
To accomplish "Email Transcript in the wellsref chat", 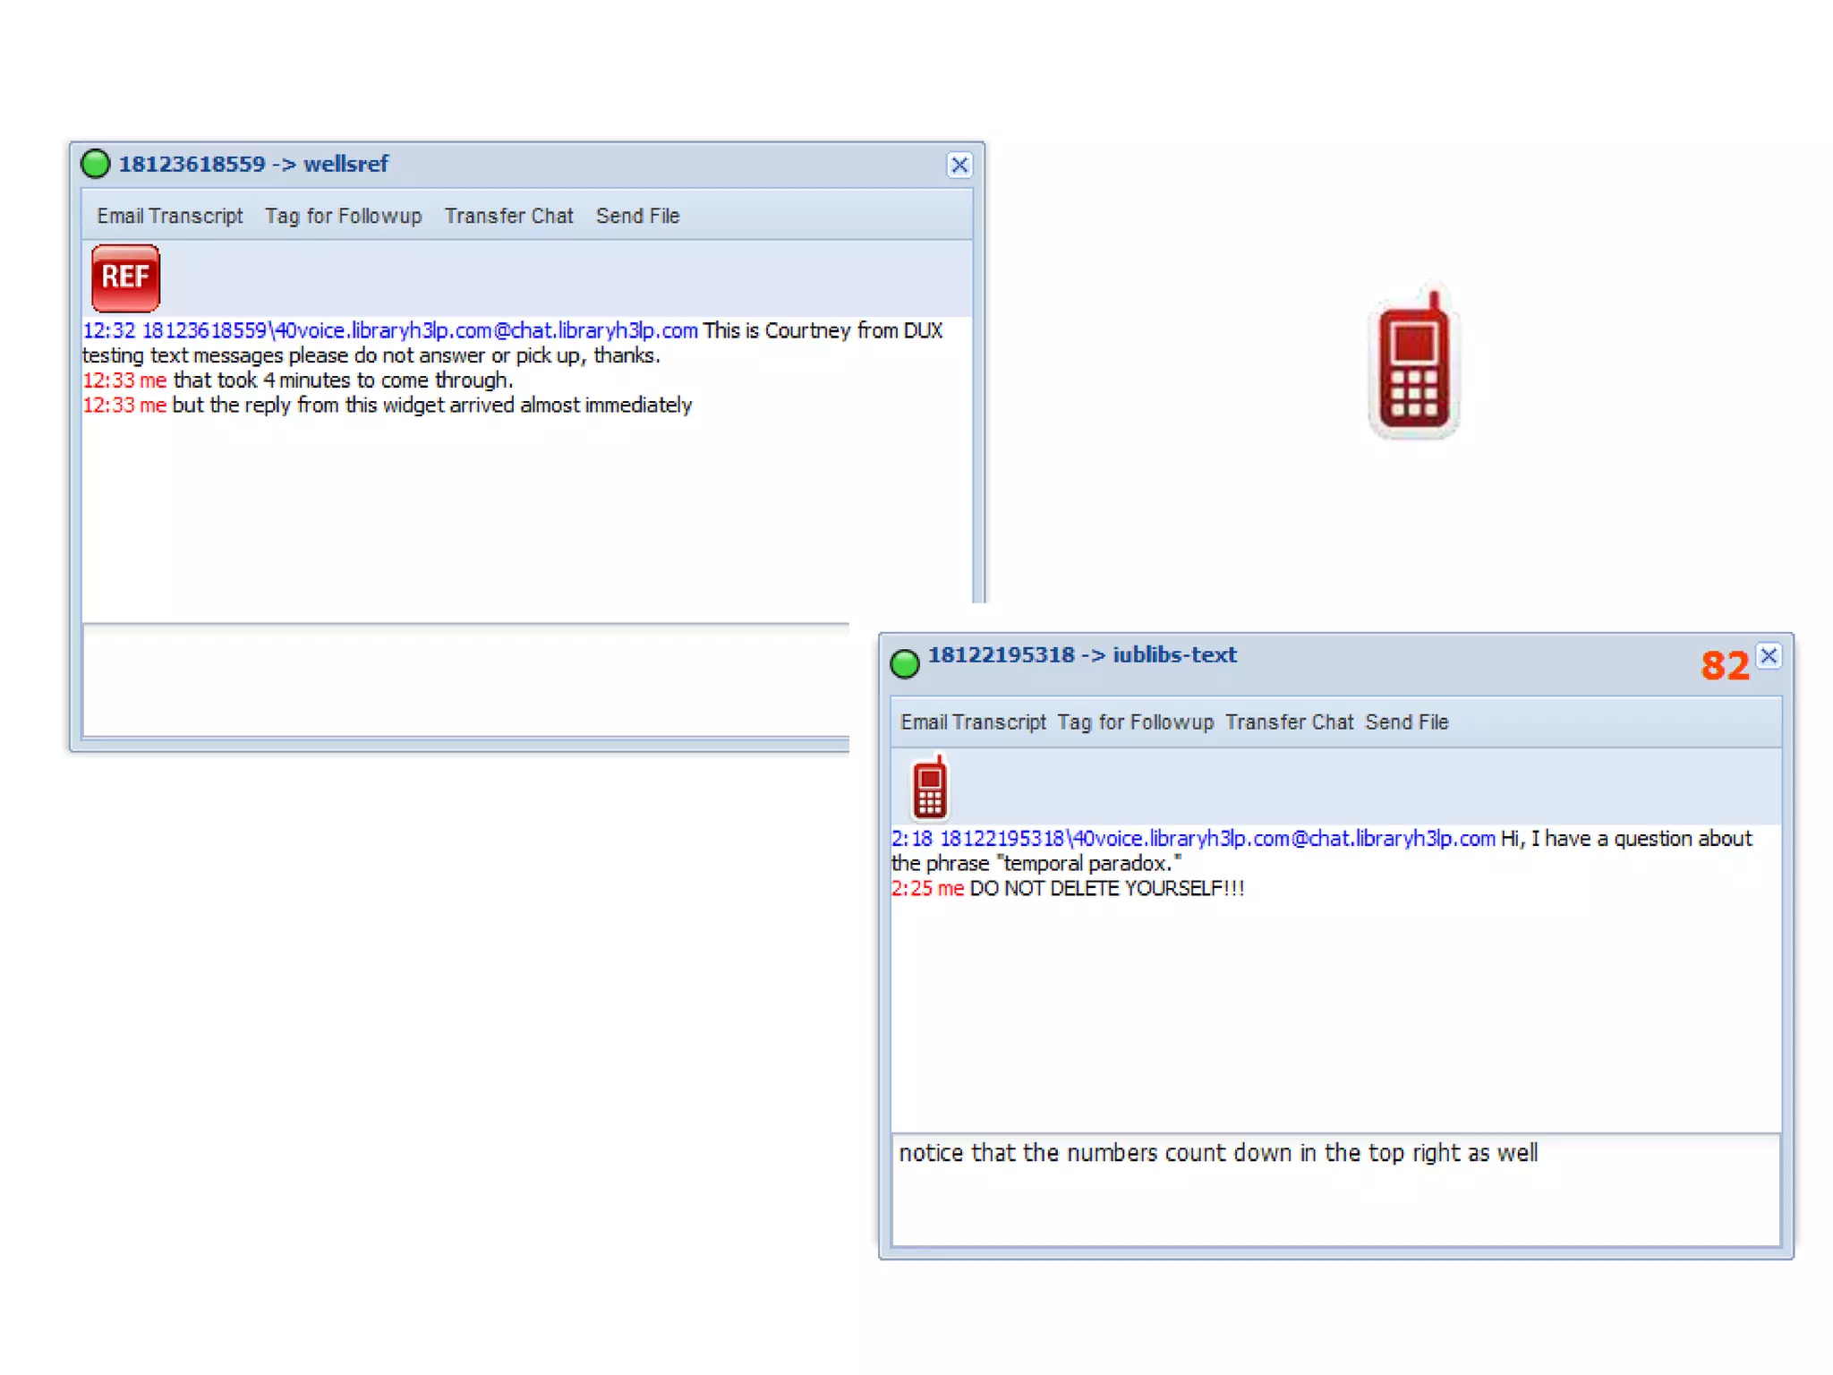I will click(170, 216).
